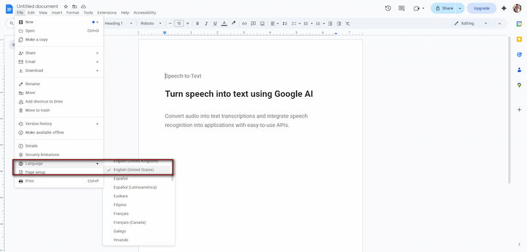
Task: Open the highlight color pen
Action: pyautogui.click(x=233, y=24)
